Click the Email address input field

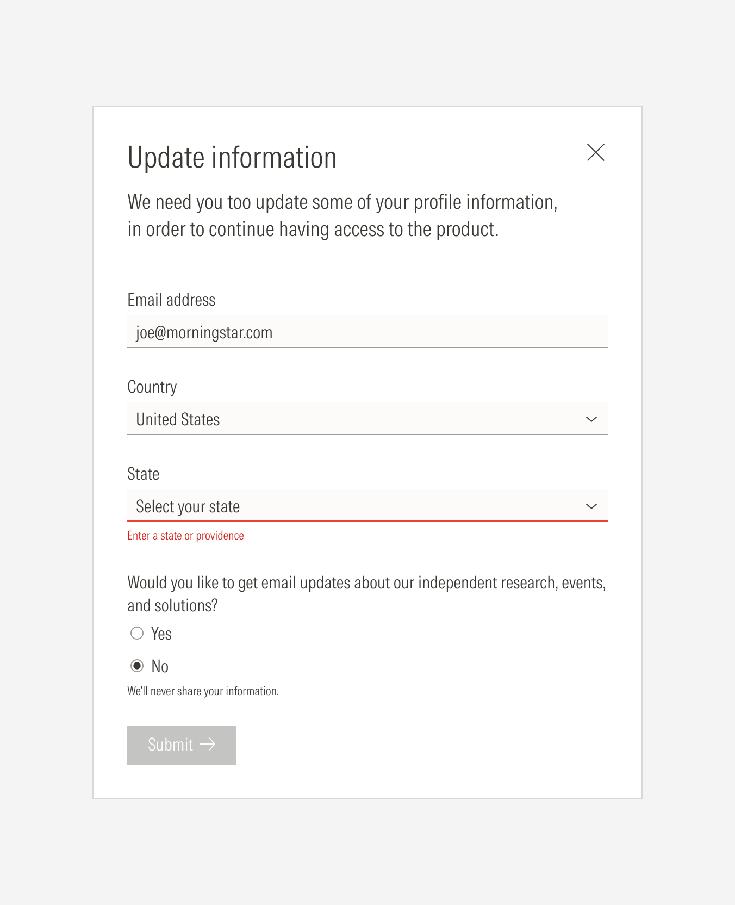pyautogui.click(x=367, y=332)
